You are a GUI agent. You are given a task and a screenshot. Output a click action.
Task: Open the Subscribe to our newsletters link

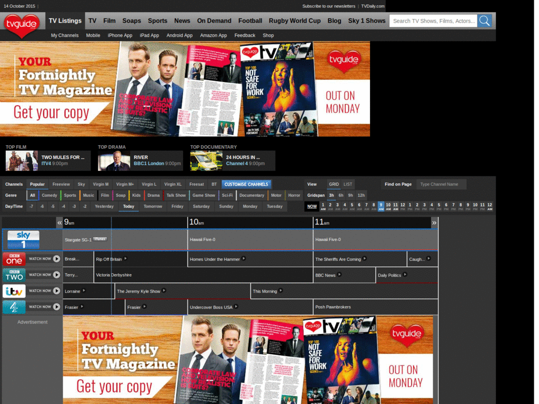click(328, 6)
